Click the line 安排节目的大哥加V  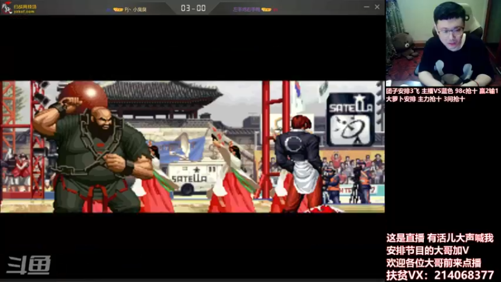428,250
